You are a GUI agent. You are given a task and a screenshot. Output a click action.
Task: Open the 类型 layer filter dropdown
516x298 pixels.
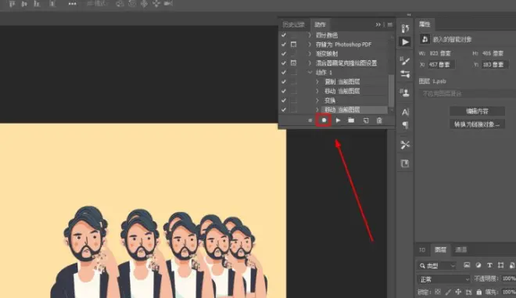coord(437,265)
